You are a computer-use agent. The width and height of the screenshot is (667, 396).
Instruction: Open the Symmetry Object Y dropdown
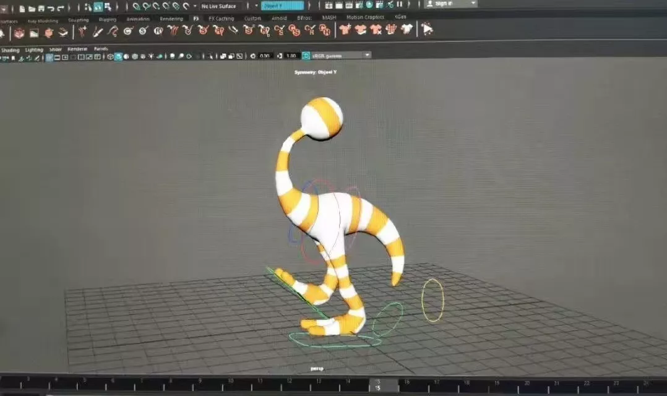tap(282, 6)
